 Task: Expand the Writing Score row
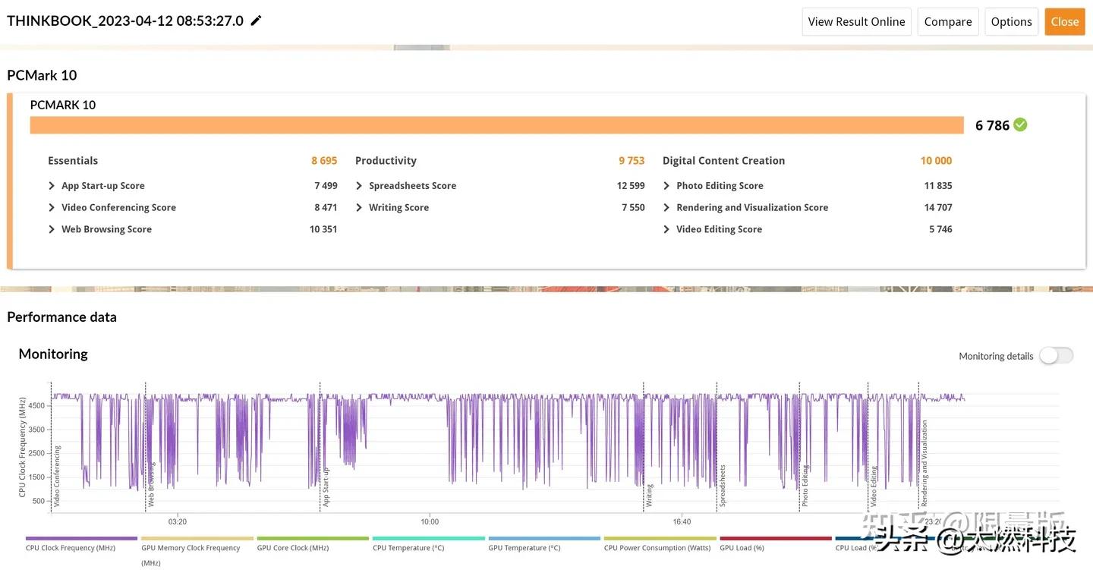(x=359, y=208)
